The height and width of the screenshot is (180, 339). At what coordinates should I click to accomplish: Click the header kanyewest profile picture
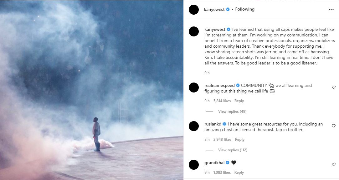194,10
